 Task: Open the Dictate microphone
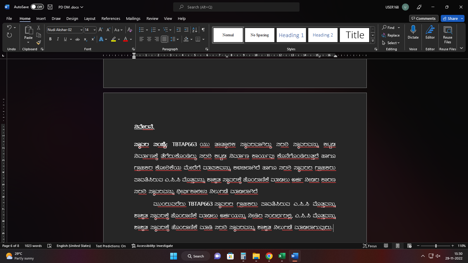pyautogui.click(x=413, y=32)
